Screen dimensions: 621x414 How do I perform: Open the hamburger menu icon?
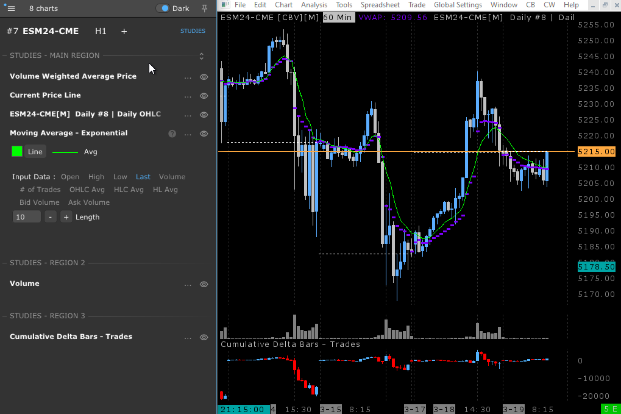point(11,9)
